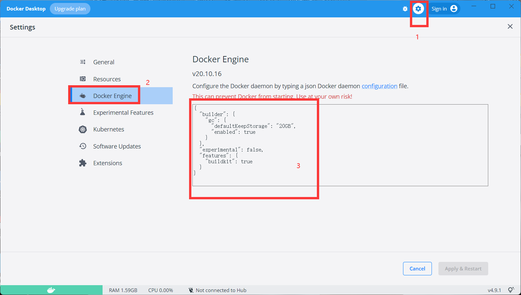Open the troubleshoot bug icon
The width and height of the screenshot is (521, 295).
(405, 9)
